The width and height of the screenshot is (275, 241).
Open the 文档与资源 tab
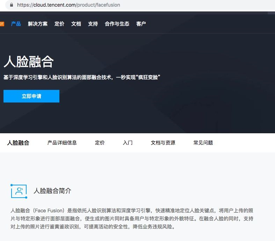(163, 143)
